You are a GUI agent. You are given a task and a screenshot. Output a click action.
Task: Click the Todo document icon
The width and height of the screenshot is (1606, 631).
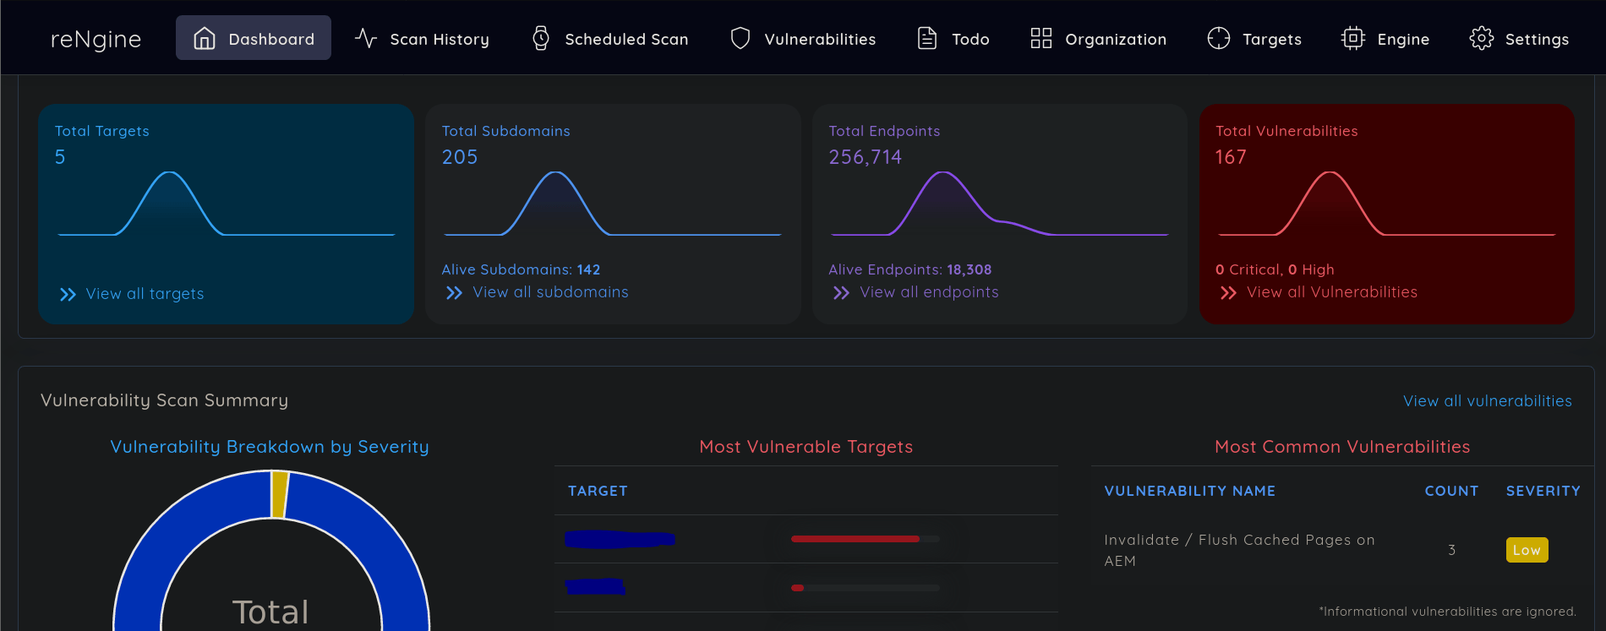coord(927,38)
